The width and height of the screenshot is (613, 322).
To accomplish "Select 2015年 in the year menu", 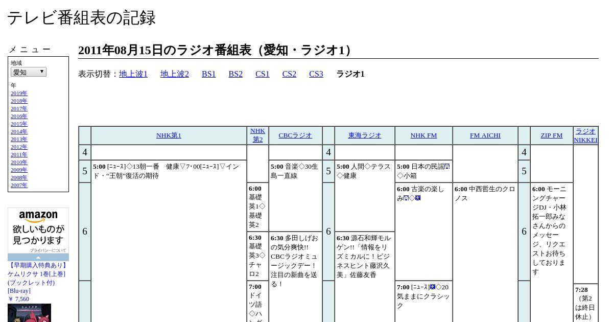I will 19,124.
